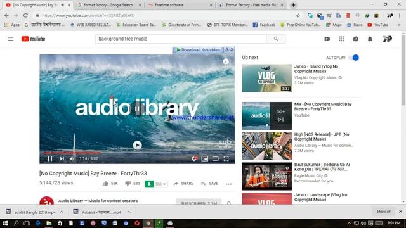The image size is (406, 228).
Task: Open File Explorer from the taskbar
Action: pyautogui.click(x=49, y=223)
